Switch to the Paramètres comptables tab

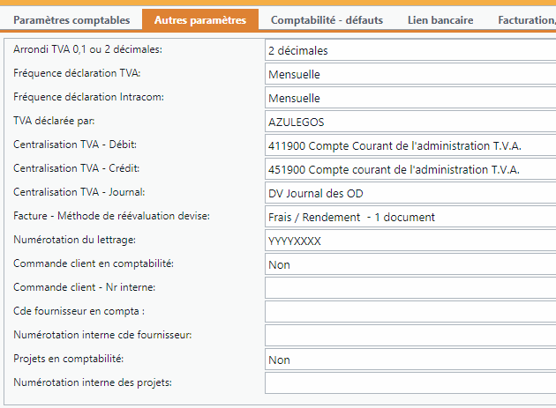(71, 20)
